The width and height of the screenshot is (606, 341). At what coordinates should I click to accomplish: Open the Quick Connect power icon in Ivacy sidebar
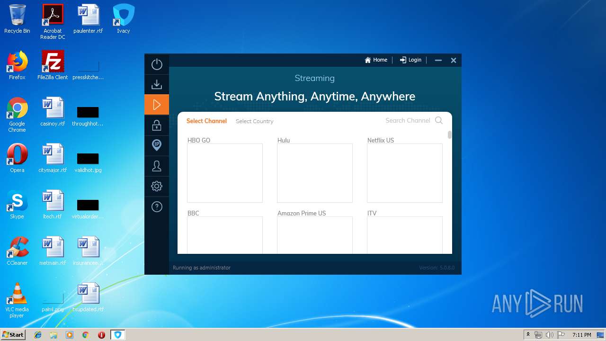click(157, 64)
